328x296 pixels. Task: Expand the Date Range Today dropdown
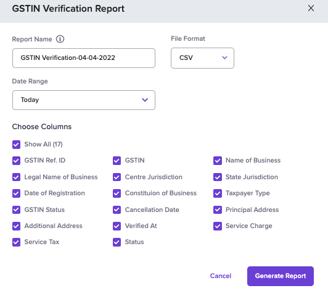coord(84,100)
